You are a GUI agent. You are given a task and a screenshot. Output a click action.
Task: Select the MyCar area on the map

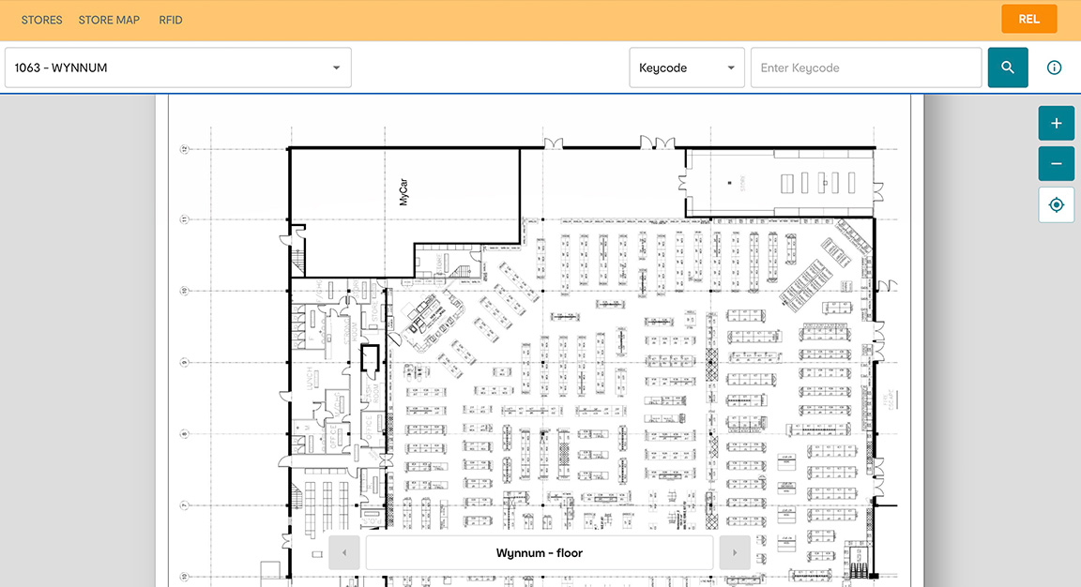403,193
